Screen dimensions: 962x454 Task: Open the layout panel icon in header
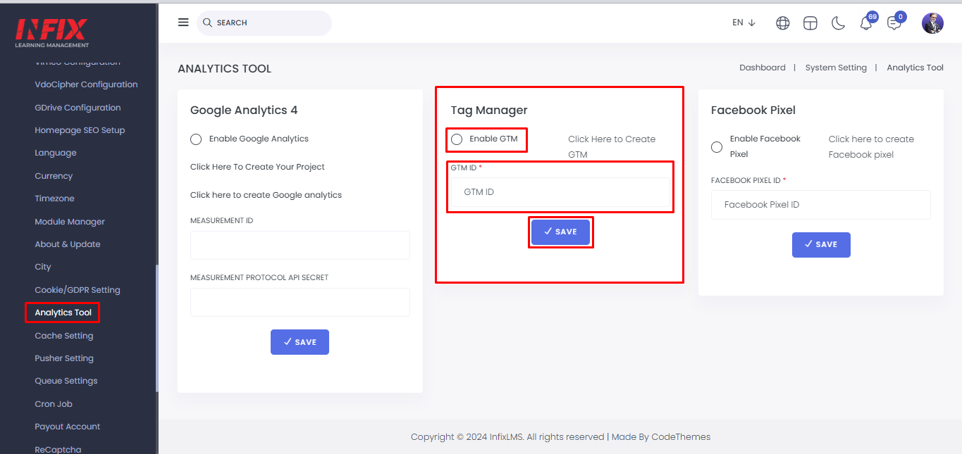810,23
